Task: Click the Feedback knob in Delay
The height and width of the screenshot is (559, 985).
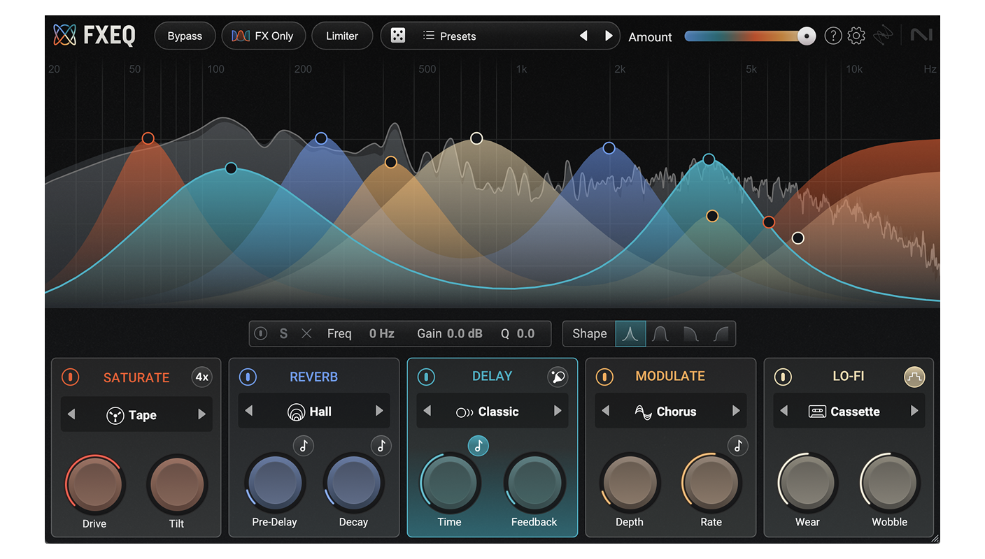Action: click(x=534, y=482)
